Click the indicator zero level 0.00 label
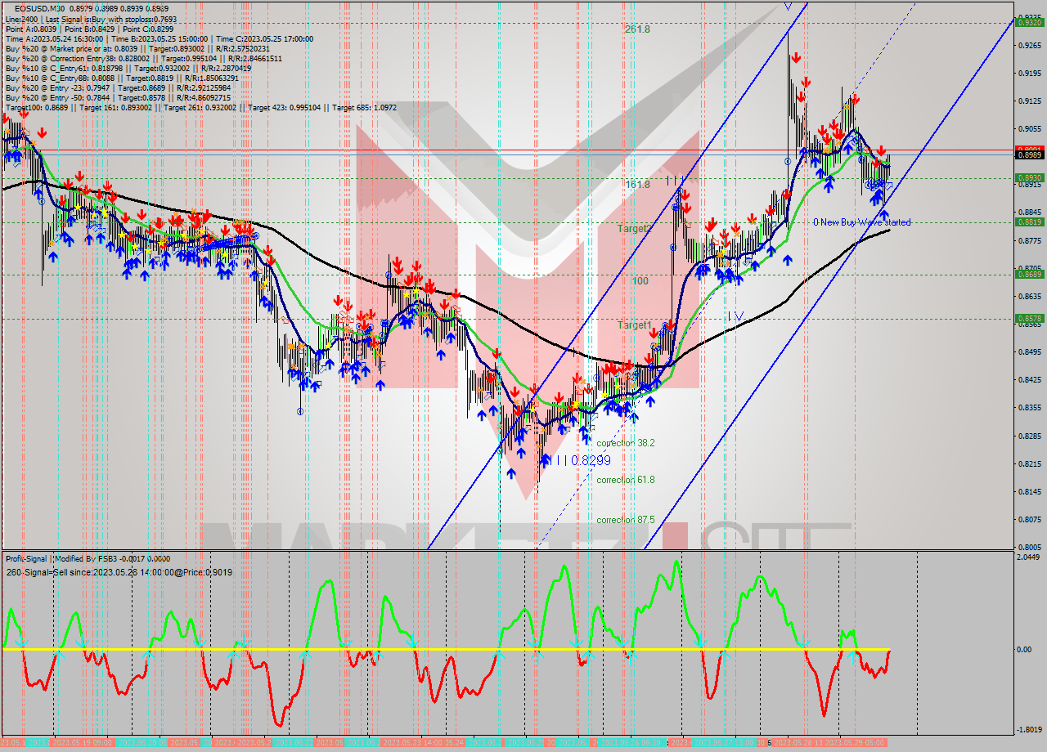Image resolution: width=1047 pixels, height=752 pixels. click(x=1023, y=650)
